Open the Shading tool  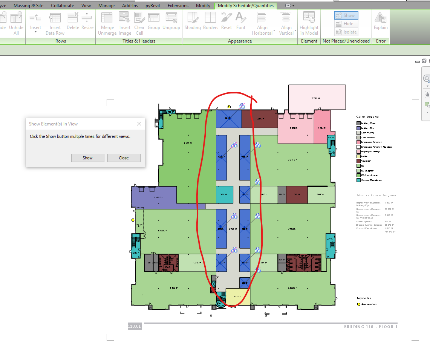pyautogui.click(x=193, y=18)
